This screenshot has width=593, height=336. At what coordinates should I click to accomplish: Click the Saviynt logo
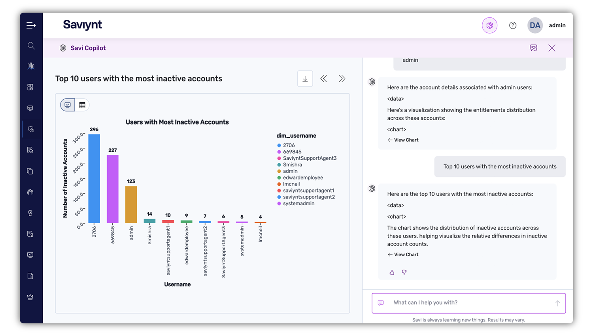[82, 25]
